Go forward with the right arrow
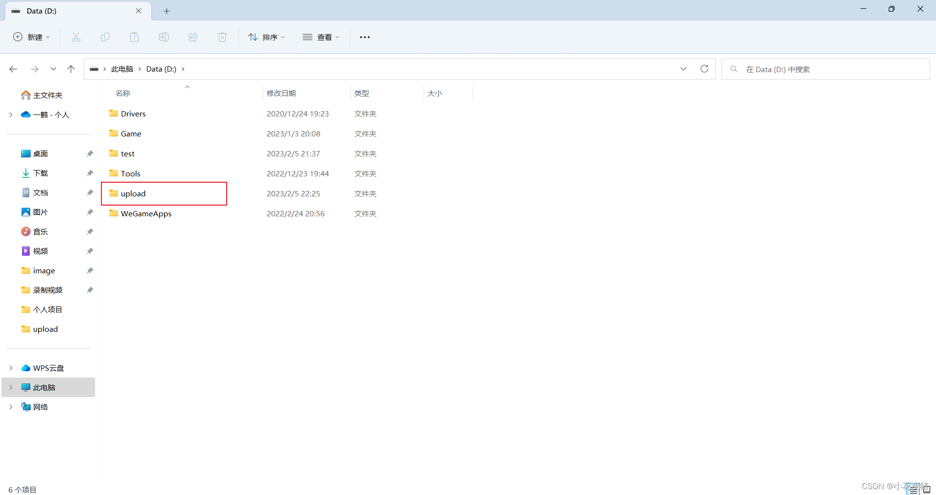The image size is (936, 495). point(35,69)
